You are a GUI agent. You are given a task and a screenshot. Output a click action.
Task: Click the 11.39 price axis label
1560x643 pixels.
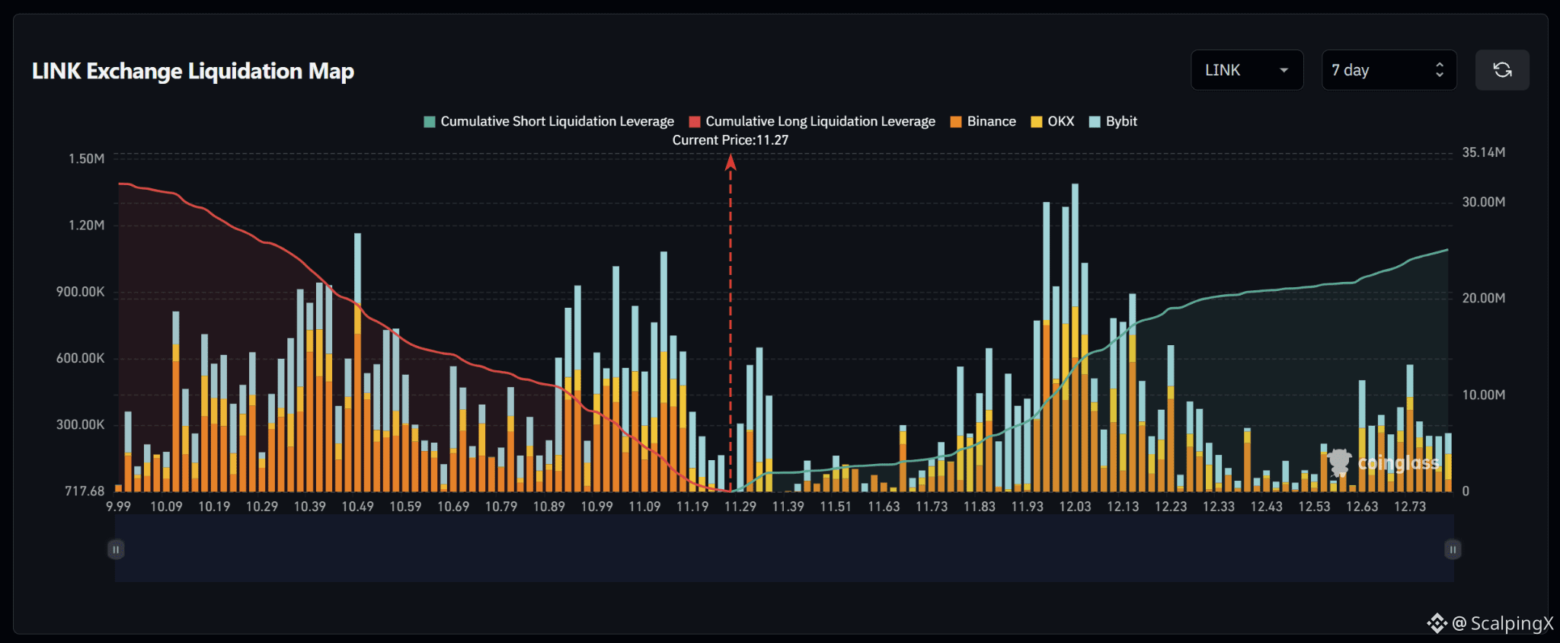(x=788, y=507)
